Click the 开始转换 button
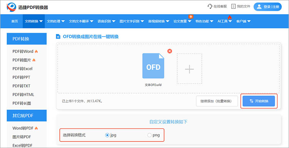Image resolution: width=289 pixels, height=148 pixels. click(x=259, y=101)
